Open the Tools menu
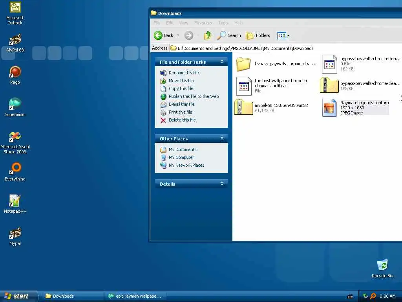Screen dimensions: 402x302 [223, 23]
